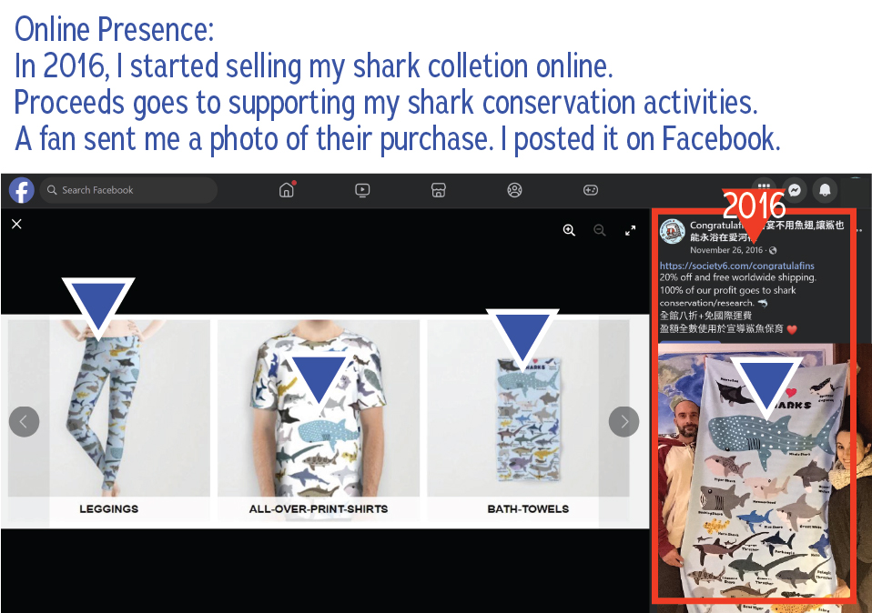872x613 pixels.
Task: Zoom out of the photo
Action: click(x=600, y=230)
